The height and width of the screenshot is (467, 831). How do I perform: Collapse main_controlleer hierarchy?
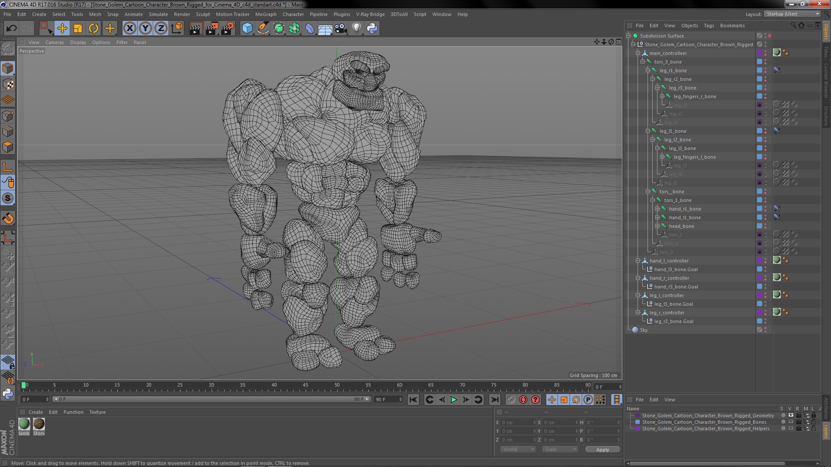coord(638,53)
